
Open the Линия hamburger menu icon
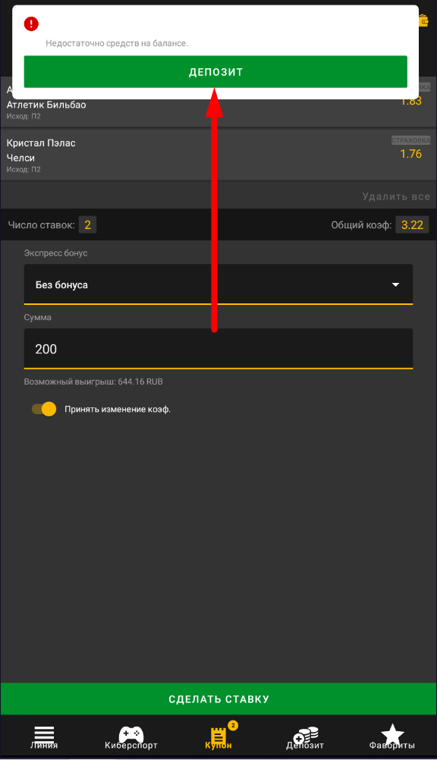coord(44,733)
